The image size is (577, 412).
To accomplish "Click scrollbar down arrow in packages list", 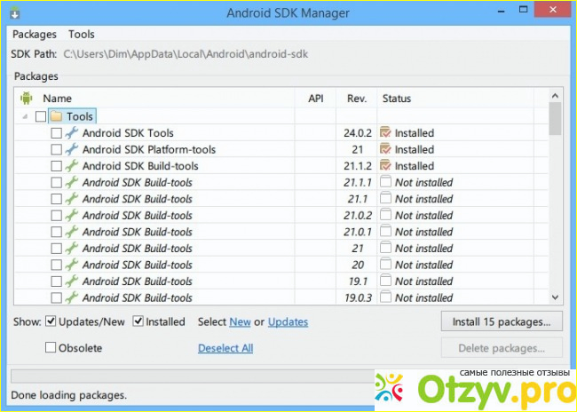I will tap(555, 298).
